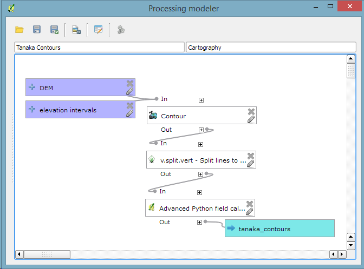Expand Out outputs below Contour
This screenshot has width=364, height=269.
(x=201, y=130)
